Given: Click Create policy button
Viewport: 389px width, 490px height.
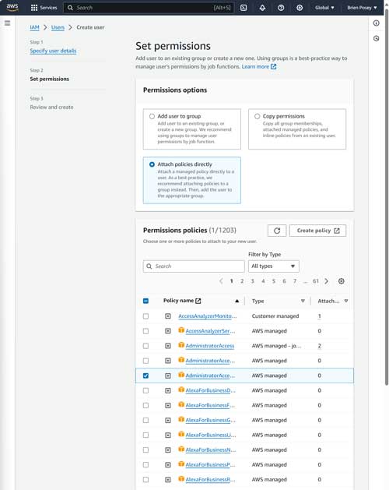Looking at the screenshot, I should (317, 231).
